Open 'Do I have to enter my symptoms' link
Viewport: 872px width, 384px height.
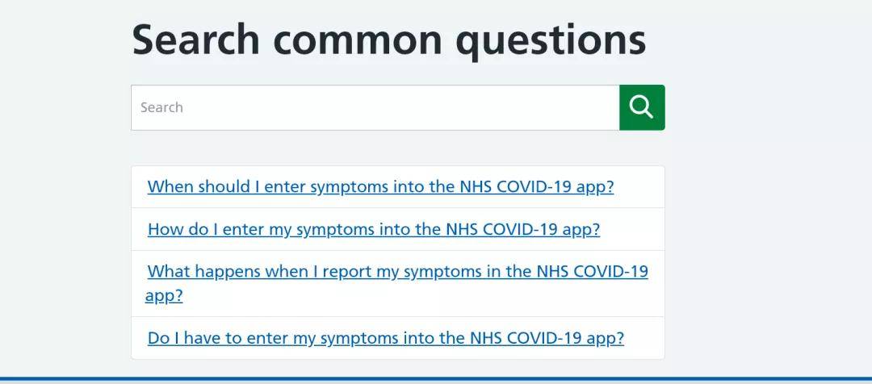click(x=385, y=338)
